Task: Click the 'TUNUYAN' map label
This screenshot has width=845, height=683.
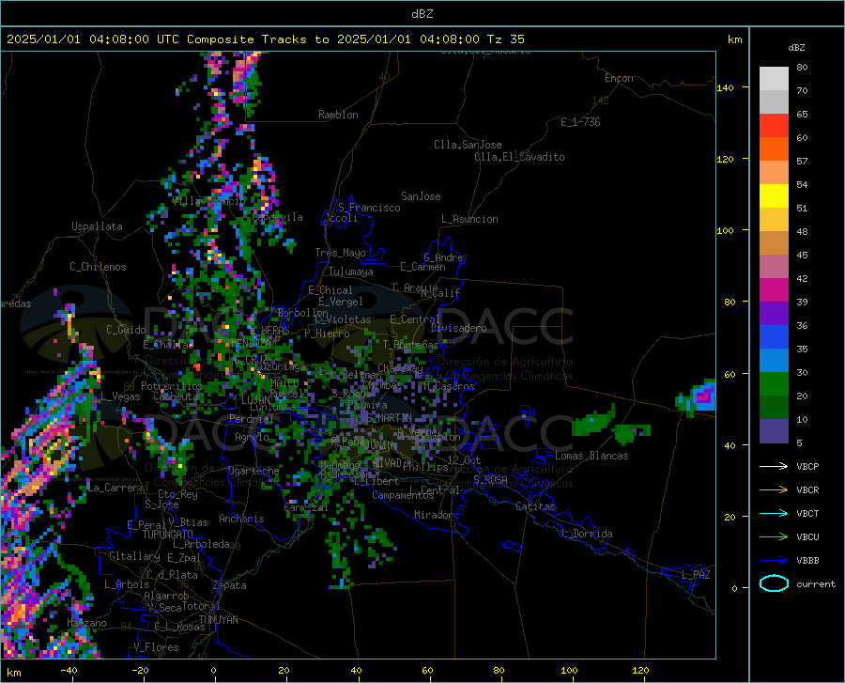Action: pos(218,620)
